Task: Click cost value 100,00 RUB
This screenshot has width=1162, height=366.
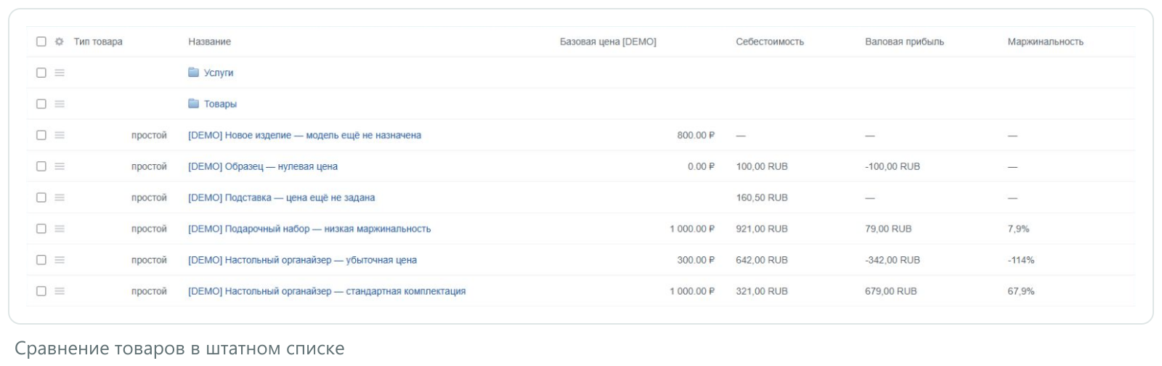Action: click(762, 166)
